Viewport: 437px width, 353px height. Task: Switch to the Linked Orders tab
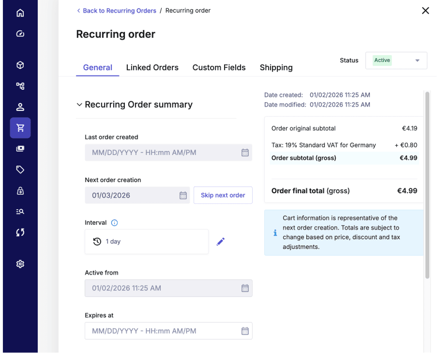[152, 68]
